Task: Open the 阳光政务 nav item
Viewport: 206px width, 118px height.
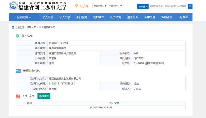Action: 116,17
